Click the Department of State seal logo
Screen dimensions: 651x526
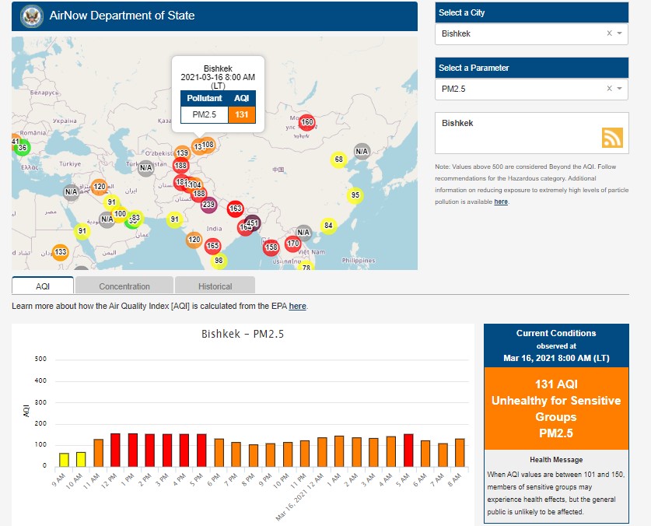(32, 16)
